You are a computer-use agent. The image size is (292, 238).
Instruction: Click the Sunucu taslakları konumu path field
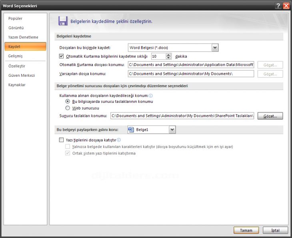tap(182, 116)
